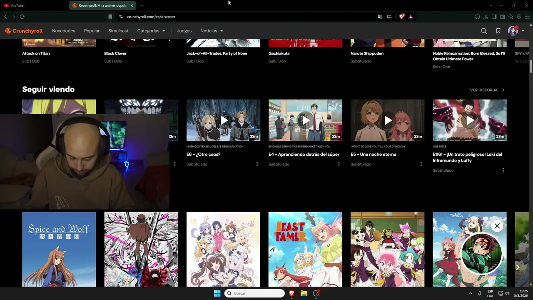Open the Brave VPN shield icon
Image resolution: width=533 pixels, height=300 pixels.
519,17
